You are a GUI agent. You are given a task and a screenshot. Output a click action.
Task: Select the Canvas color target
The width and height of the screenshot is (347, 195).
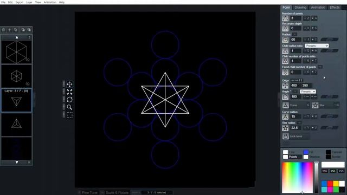(334, 152)
